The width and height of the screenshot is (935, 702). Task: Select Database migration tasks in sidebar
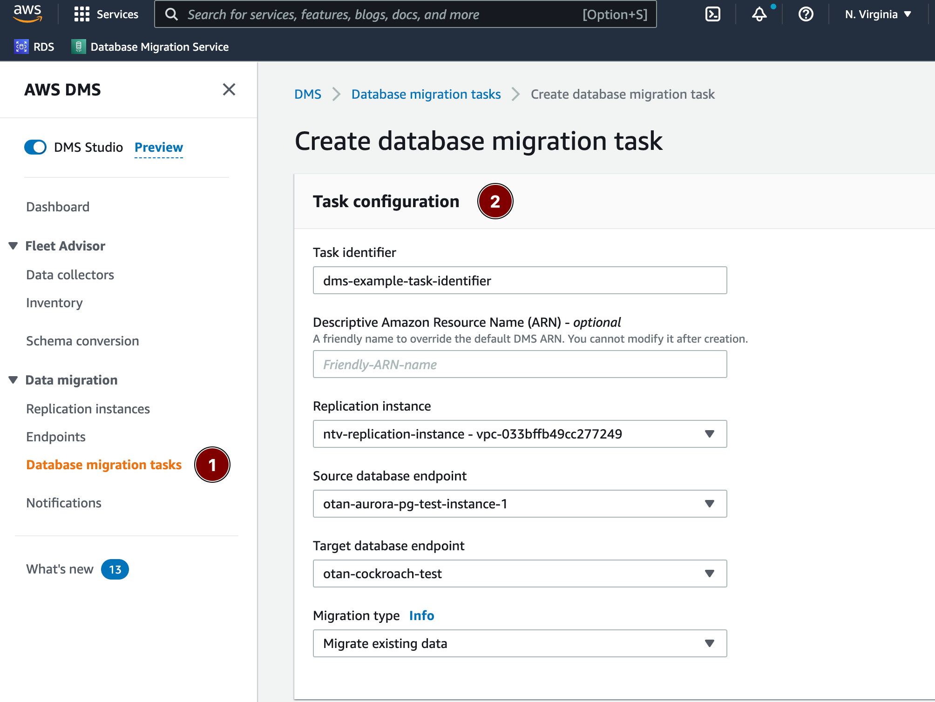coord(104,465)
